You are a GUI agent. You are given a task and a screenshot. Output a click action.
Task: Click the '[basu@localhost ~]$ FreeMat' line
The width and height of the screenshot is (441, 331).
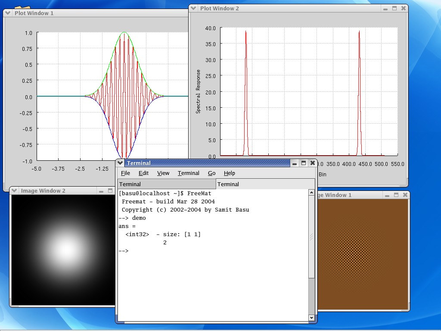click(165, 194)
